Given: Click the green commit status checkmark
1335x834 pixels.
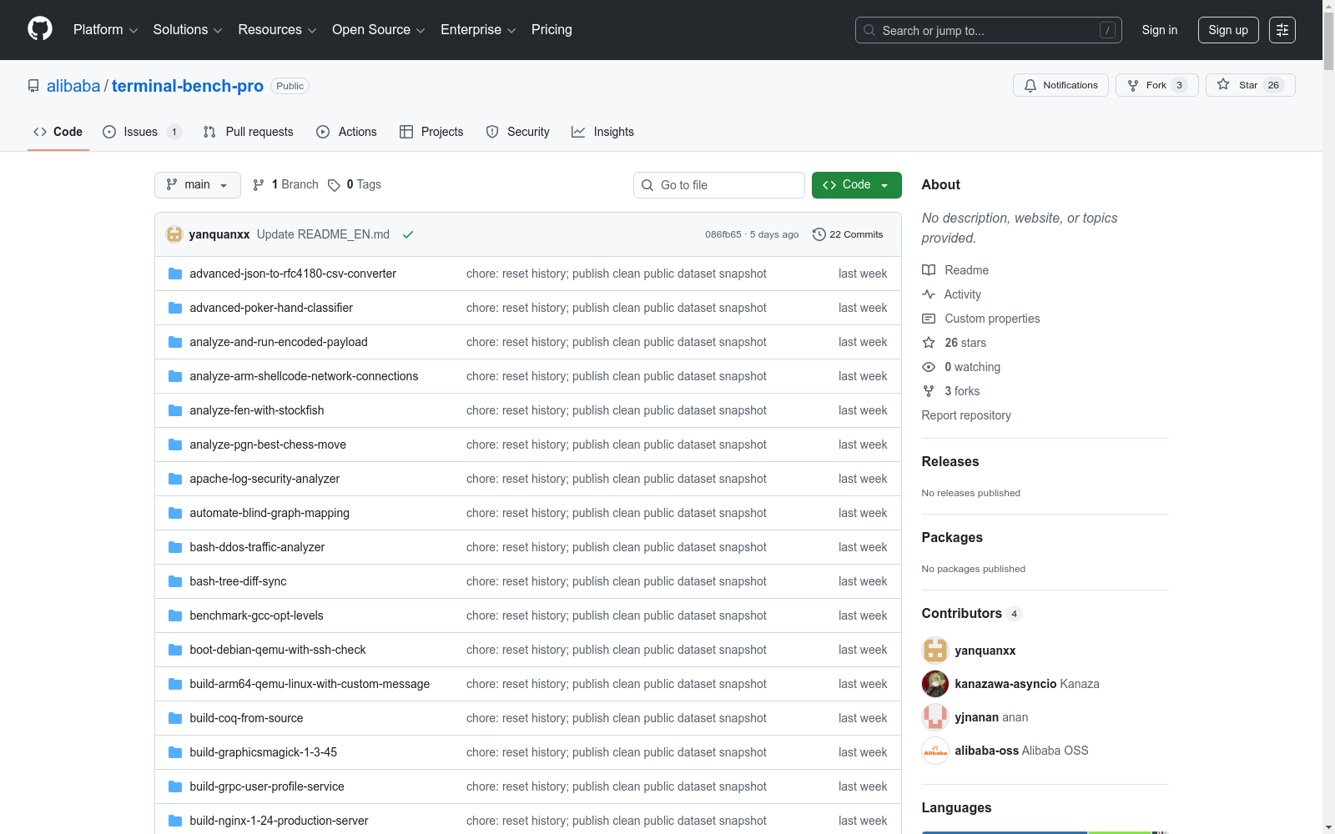Looking at the screenshot, I should (x=408, y=234).
